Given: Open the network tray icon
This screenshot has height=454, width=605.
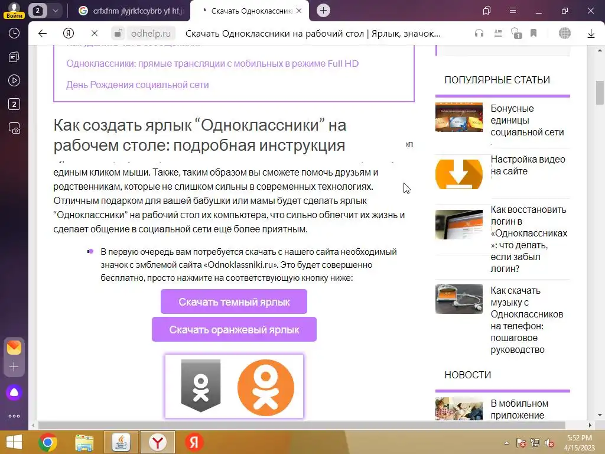Looking at the screenshot, I should (535, 443).
